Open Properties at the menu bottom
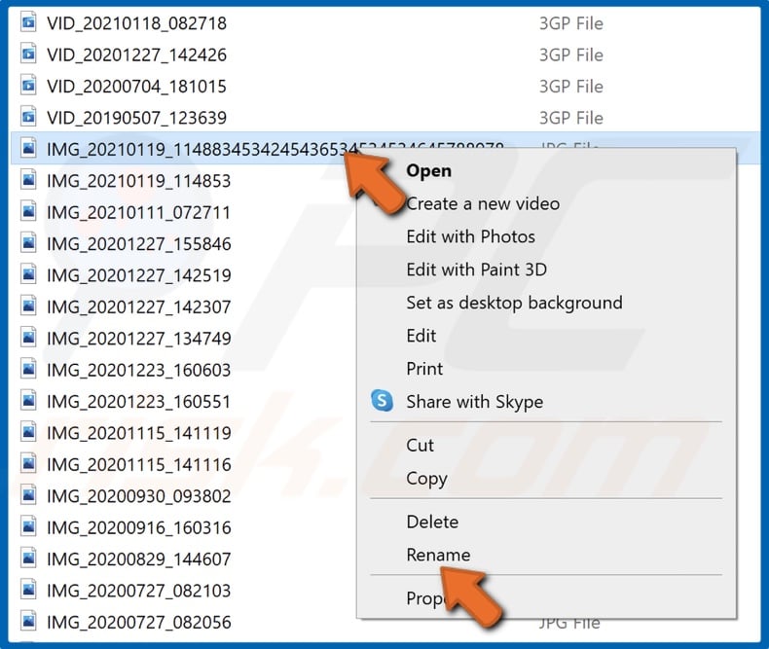This screenshot has width=769, height=649. pyautogui.click(x=426, y=598)
